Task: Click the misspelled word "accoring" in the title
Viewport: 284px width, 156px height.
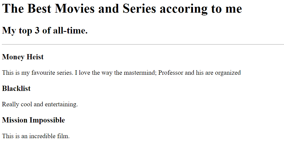Action: tap(183, 9)
